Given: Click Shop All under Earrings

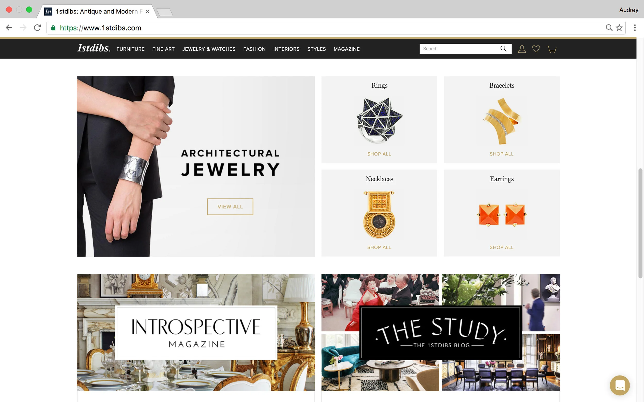Looking at the screenshot, I should 502,247.
